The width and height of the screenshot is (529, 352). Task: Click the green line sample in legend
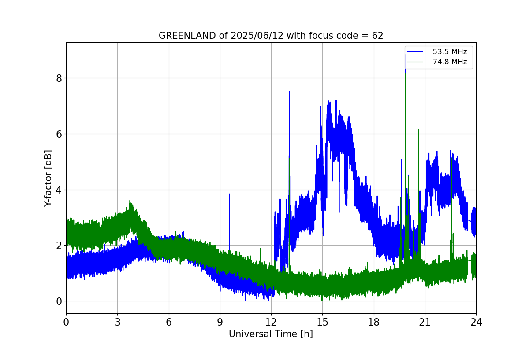(x=415, y=62)
